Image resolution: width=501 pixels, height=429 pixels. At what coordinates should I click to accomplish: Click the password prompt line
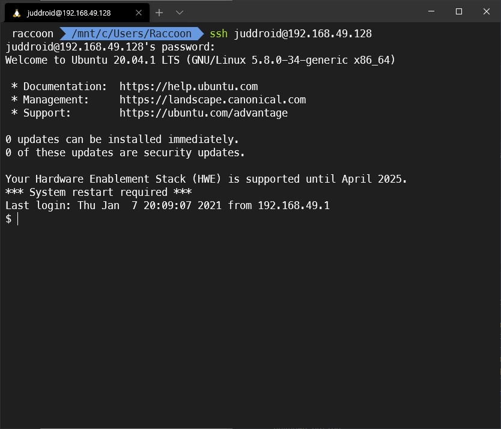tap(111, 47)
